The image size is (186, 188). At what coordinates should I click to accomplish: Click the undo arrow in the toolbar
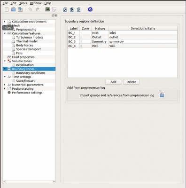[30, 9]
